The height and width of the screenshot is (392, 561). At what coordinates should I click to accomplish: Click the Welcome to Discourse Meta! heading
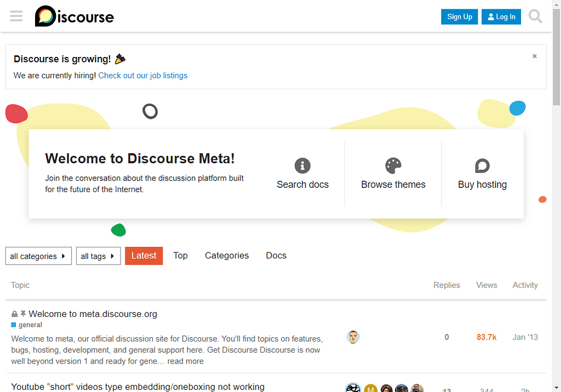[140, 158]
